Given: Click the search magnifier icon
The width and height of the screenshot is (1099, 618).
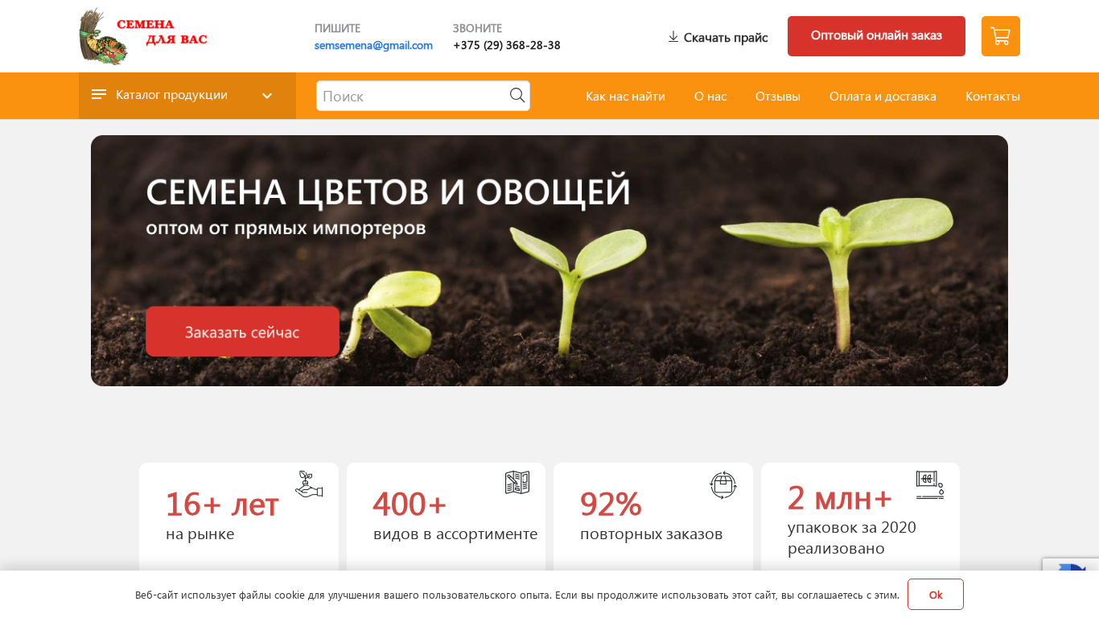Looking at the screenshot, I should tap(517, 96).
